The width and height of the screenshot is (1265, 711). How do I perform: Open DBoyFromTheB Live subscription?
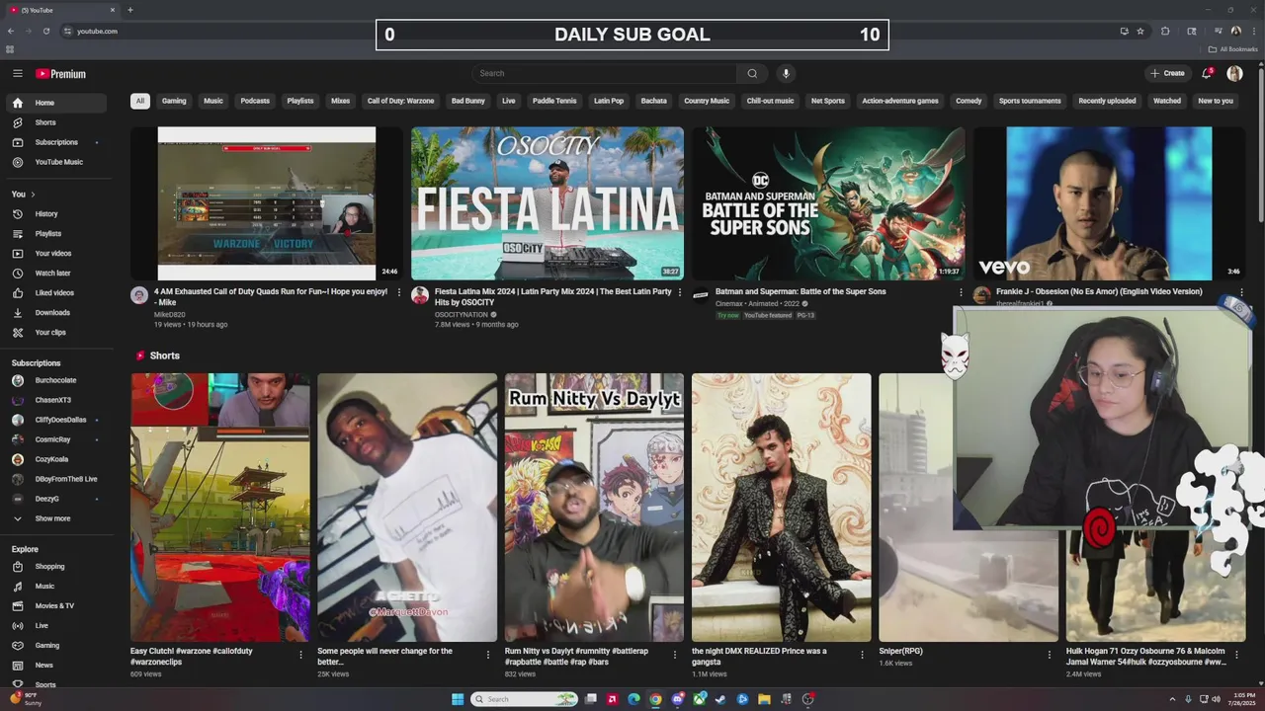pyautogui.click(x=55, y=479)
